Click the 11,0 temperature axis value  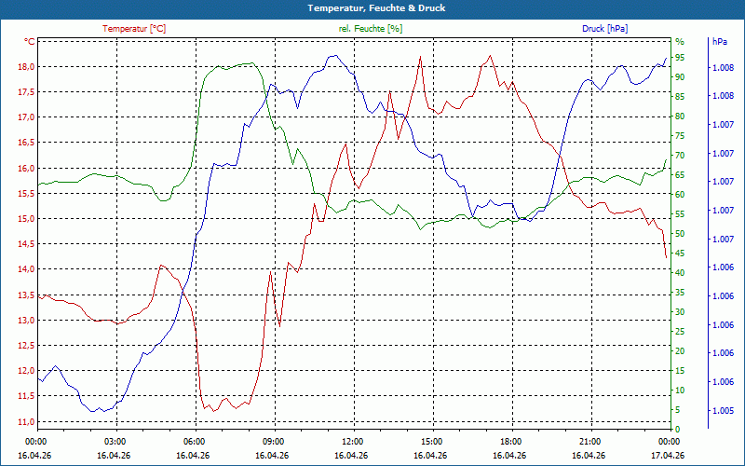(x=26, y=421)
